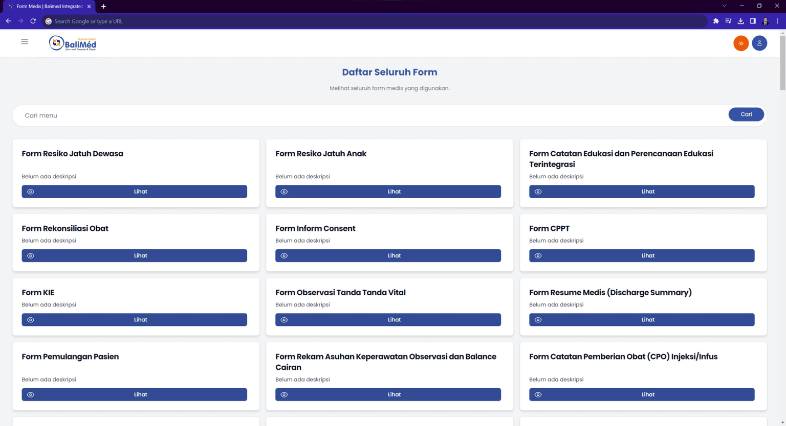Screen dimensions: 786x426
Task: Open the browser tab search chevron
Action: click(724, 6)
